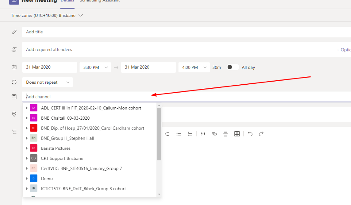Open the Does not repeat dropdown
Screen dimensions: 351x205
point(47,82)
